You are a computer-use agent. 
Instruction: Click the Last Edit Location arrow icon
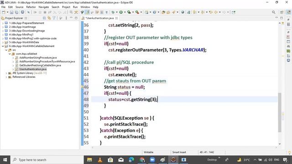211,12
